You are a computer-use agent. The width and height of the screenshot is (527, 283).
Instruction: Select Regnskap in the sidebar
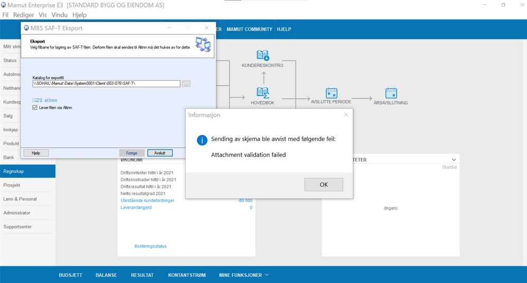click(27, 171)
